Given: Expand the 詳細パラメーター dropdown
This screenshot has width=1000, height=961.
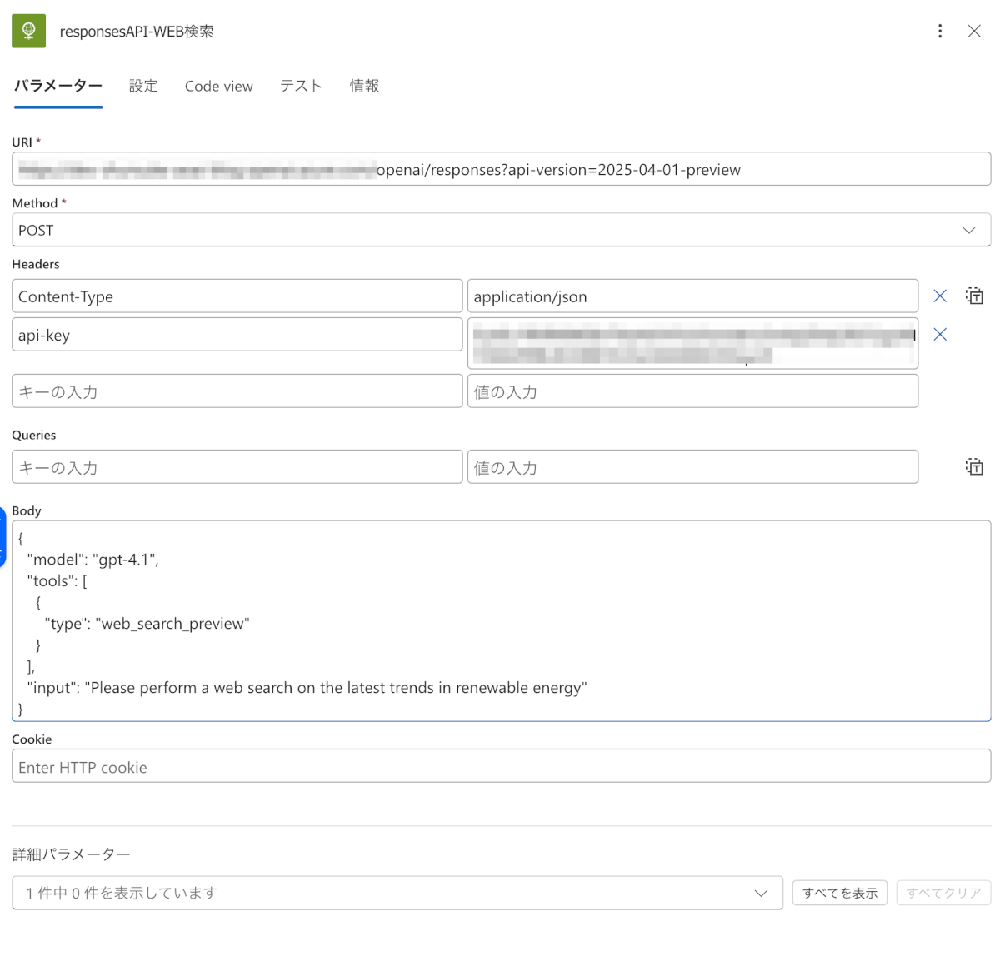Looking at the screenshot, I should (x=760, y=893).
